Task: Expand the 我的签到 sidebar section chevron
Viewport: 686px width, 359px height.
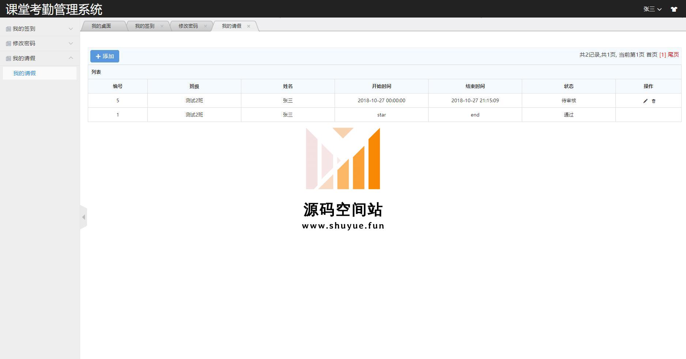Action: pos(71,28)
